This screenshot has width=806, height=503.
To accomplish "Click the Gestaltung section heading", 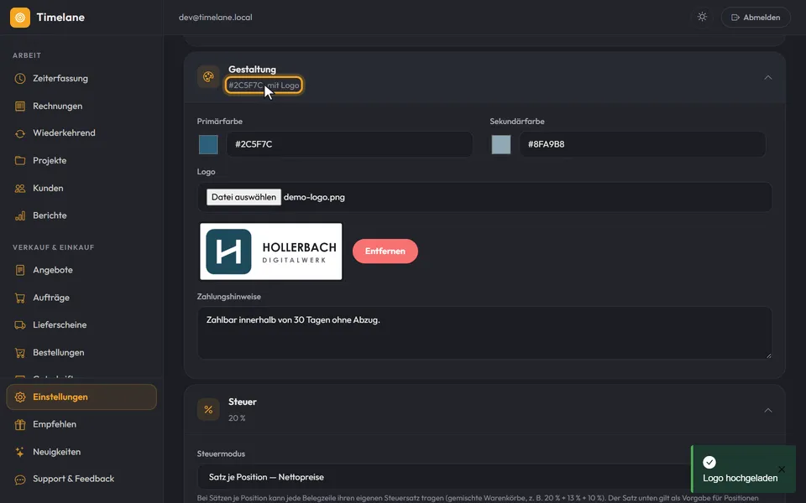I will [252, 70].
